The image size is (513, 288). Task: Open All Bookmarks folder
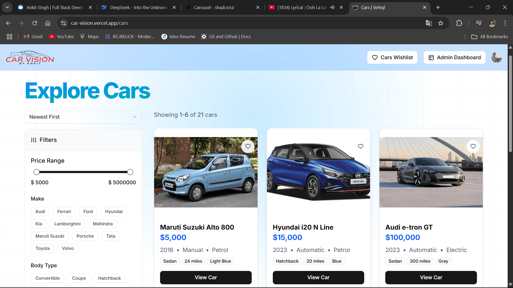(x=489, y=37)
